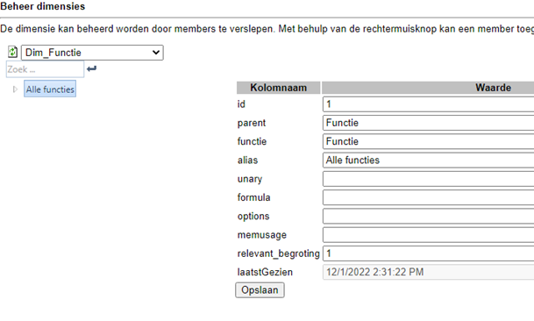Click the alias field containing Alle functies

coord(429,160)
